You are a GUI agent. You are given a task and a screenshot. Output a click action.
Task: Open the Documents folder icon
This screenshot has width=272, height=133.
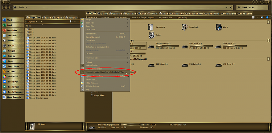point(151,27)
